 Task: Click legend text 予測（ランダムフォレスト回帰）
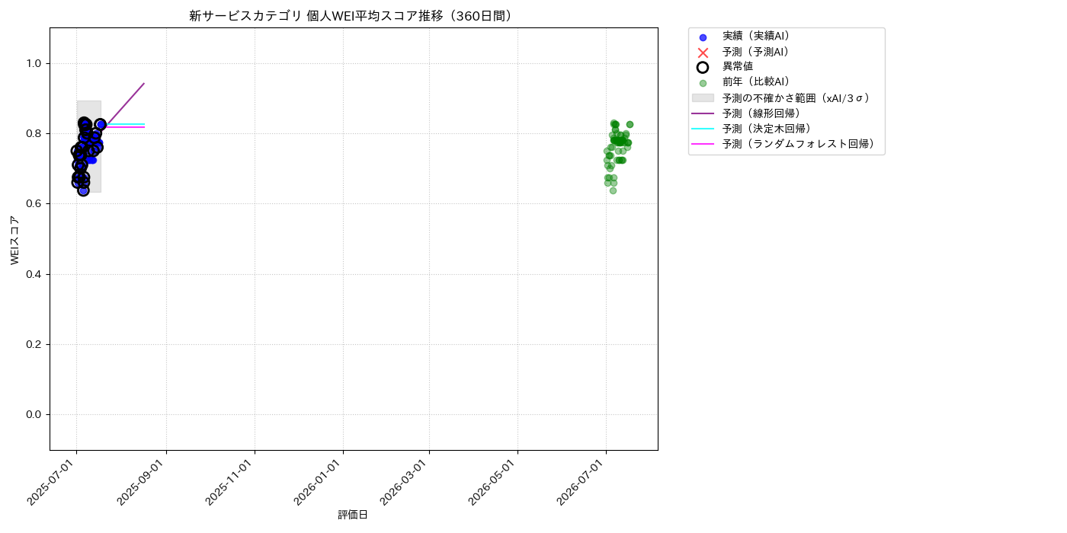pos(800,144)
